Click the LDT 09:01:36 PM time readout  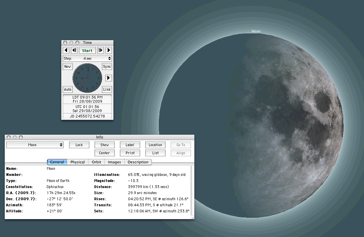click(x=87, y=98)
